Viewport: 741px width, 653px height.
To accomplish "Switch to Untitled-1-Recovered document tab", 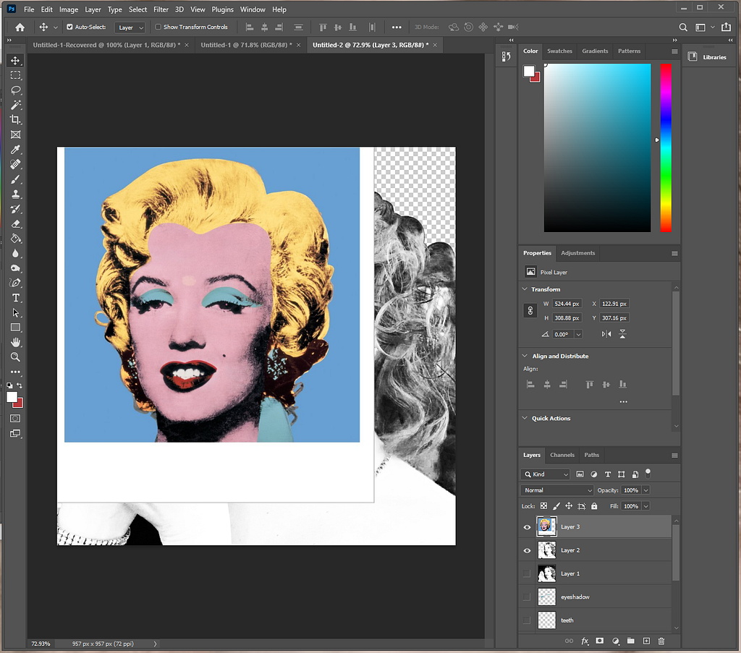I will [106, 45].
